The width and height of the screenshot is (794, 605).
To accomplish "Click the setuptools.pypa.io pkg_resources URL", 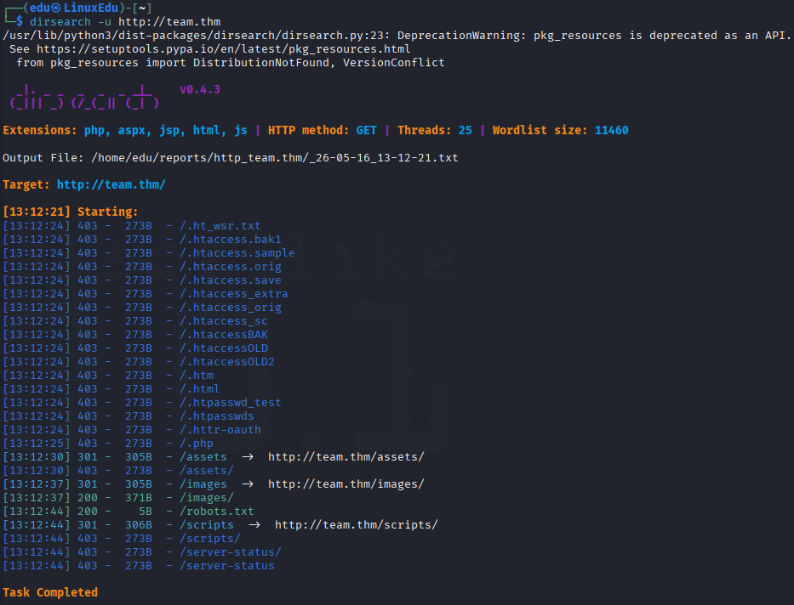I will (223, 49).
